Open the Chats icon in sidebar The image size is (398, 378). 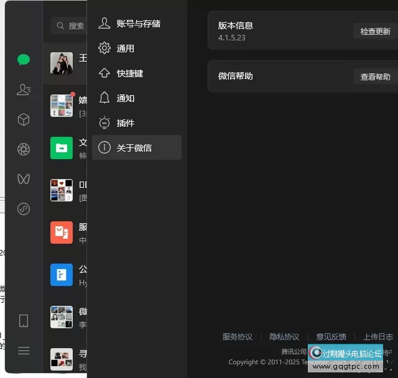(x=24, y=60)
